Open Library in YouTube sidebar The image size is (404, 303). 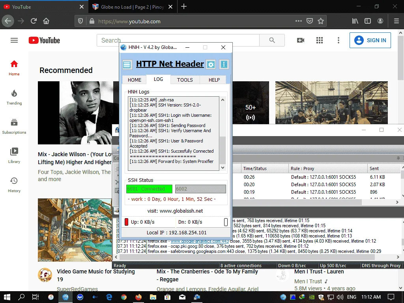pos(14,156)
